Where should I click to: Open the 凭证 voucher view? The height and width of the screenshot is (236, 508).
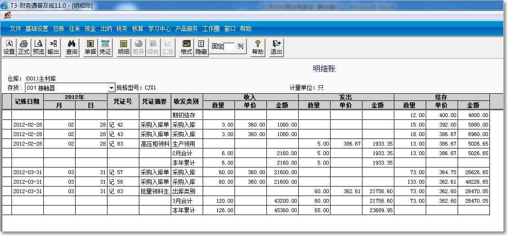click(105, 47)
